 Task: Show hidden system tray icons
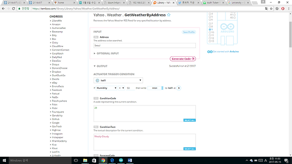(247, 160)
